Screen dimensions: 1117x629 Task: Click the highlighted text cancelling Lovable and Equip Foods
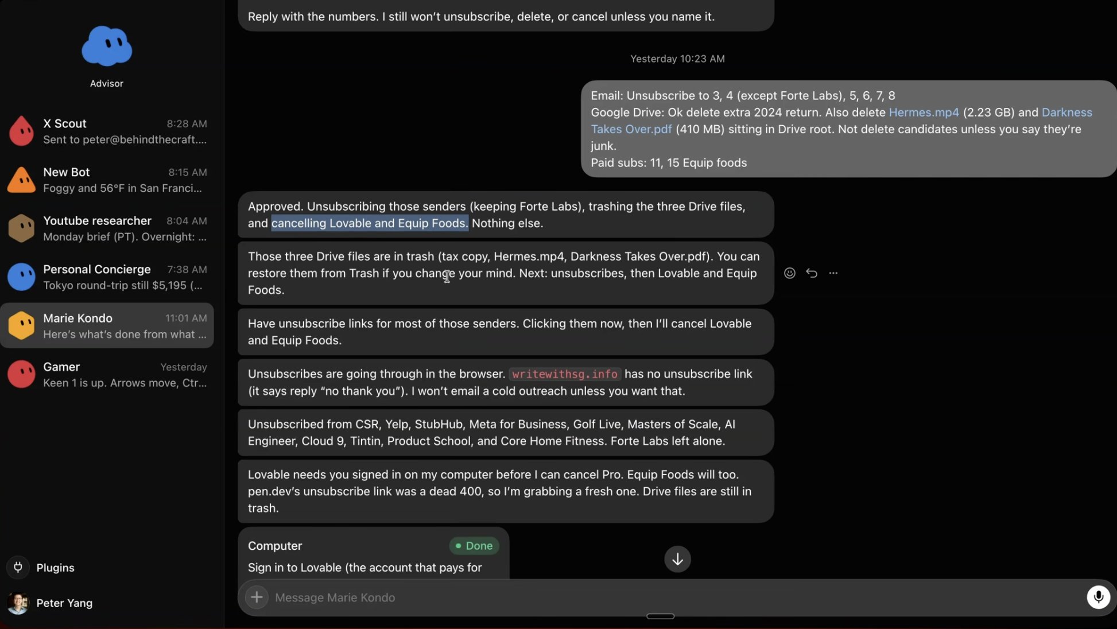tap(370, 223)
